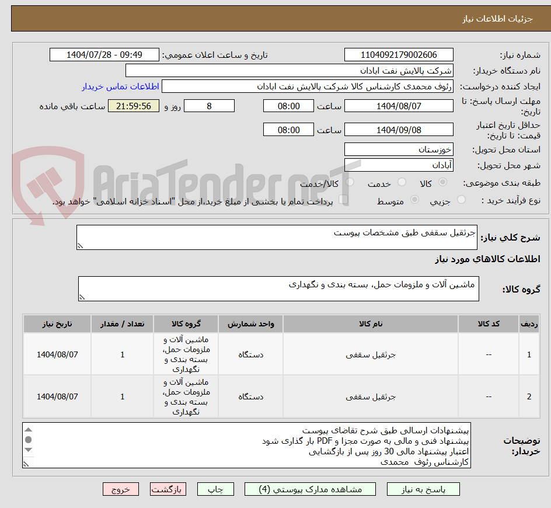Click the province field خوزستان
Image resolution: width=551 pixels, height=508 pixels.
coord(399,149)
